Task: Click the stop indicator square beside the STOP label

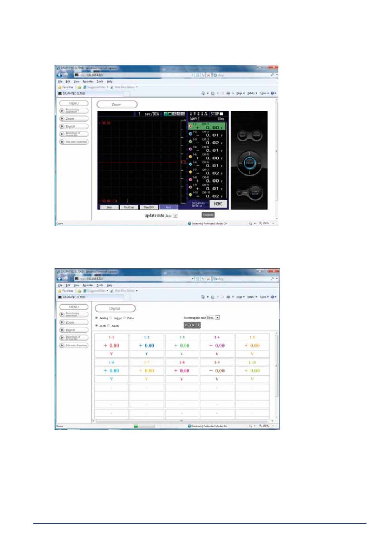Action: point(221,114)
